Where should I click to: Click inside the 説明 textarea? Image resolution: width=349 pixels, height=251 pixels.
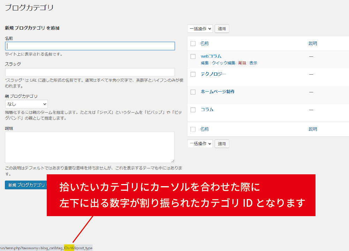click(90, 147)
